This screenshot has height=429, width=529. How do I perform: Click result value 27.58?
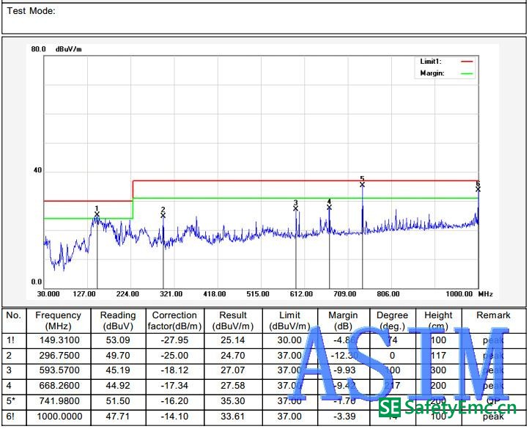coord(233,386)
